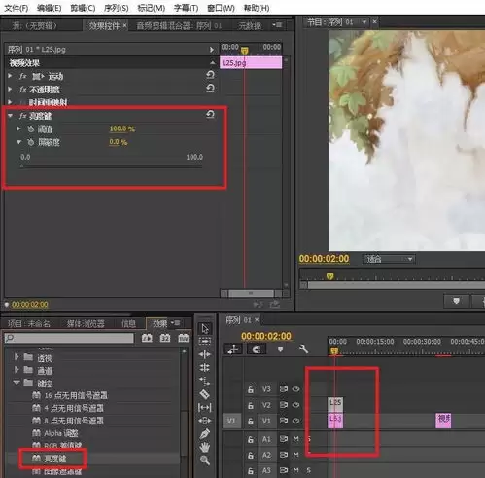Mute audio track A2

coord(295,455)
